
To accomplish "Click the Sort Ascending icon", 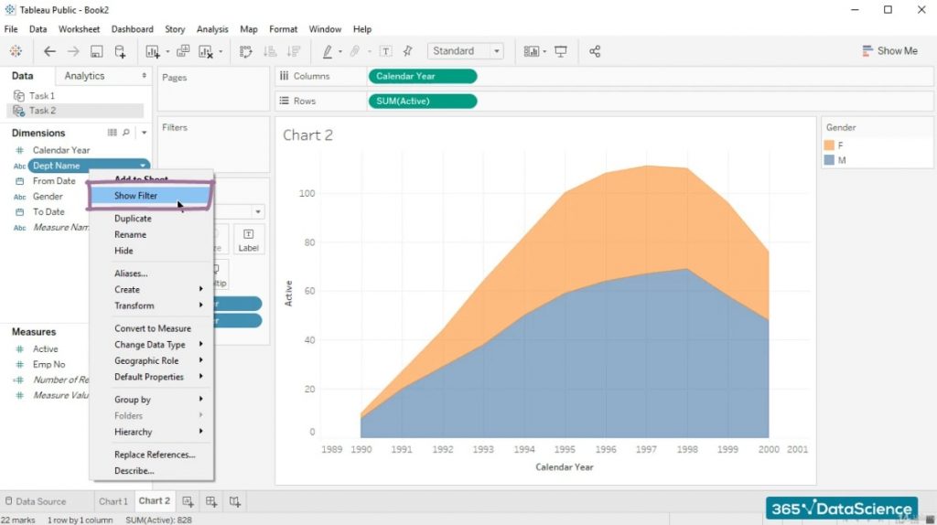I will pyautogui.click(x=270, y=51).
